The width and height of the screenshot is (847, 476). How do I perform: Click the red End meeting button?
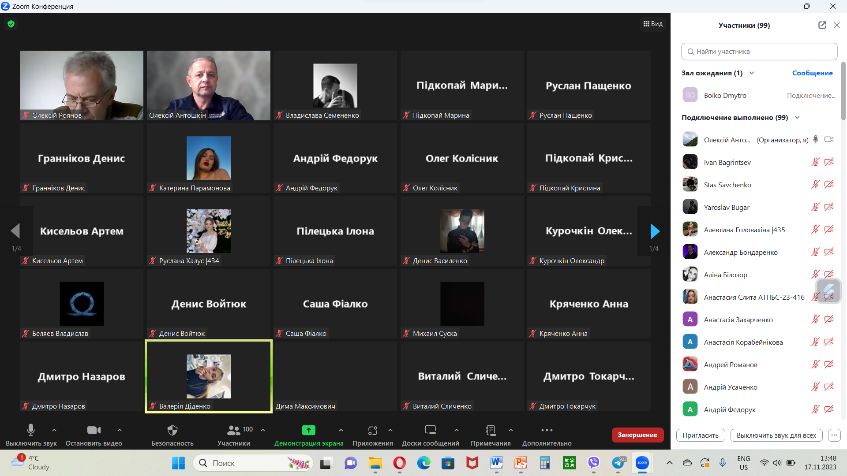637,435
